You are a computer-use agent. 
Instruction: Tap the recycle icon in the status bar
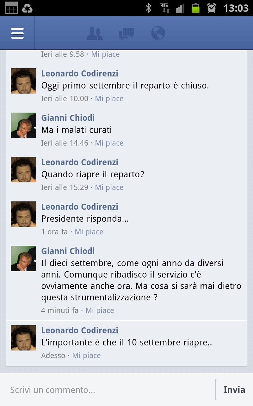(27, 8)
